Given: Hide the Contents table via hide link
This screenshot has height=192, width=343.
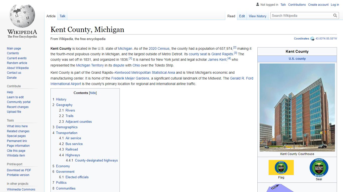Looking at the screenshot, I should [x=93, y=93].
